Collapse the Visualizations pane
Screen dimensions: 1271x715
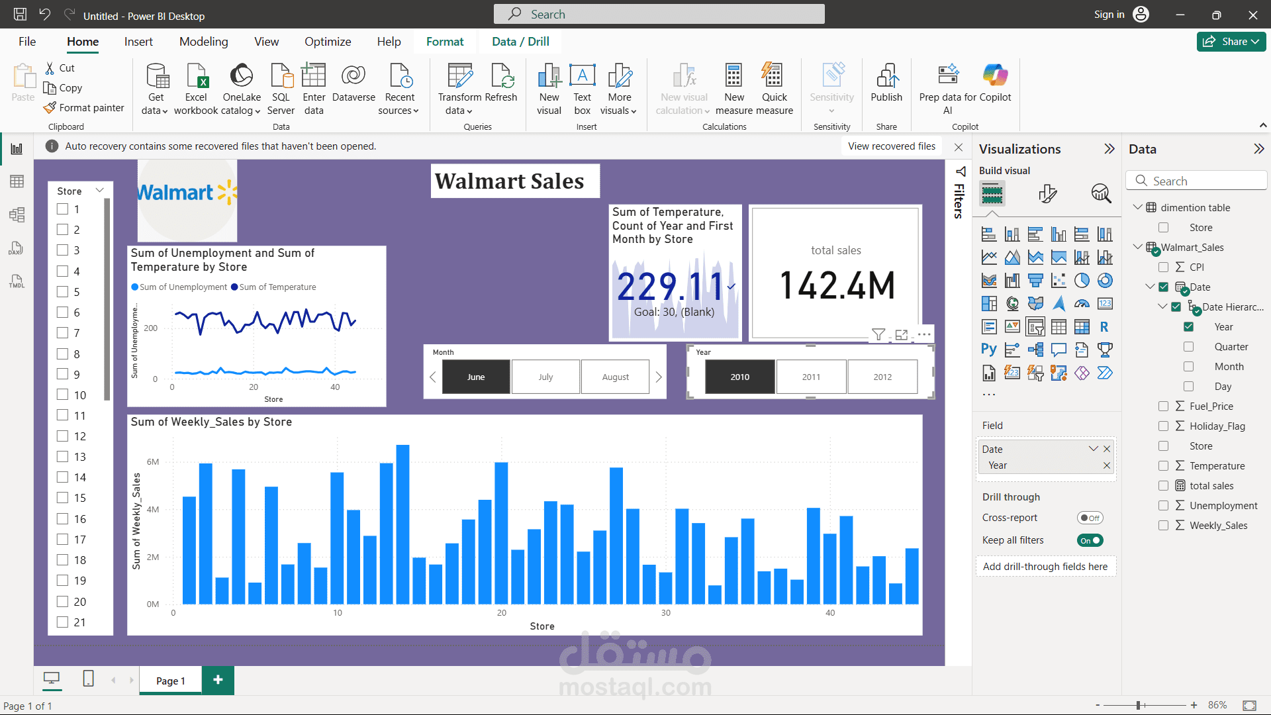coord(1109,149)
